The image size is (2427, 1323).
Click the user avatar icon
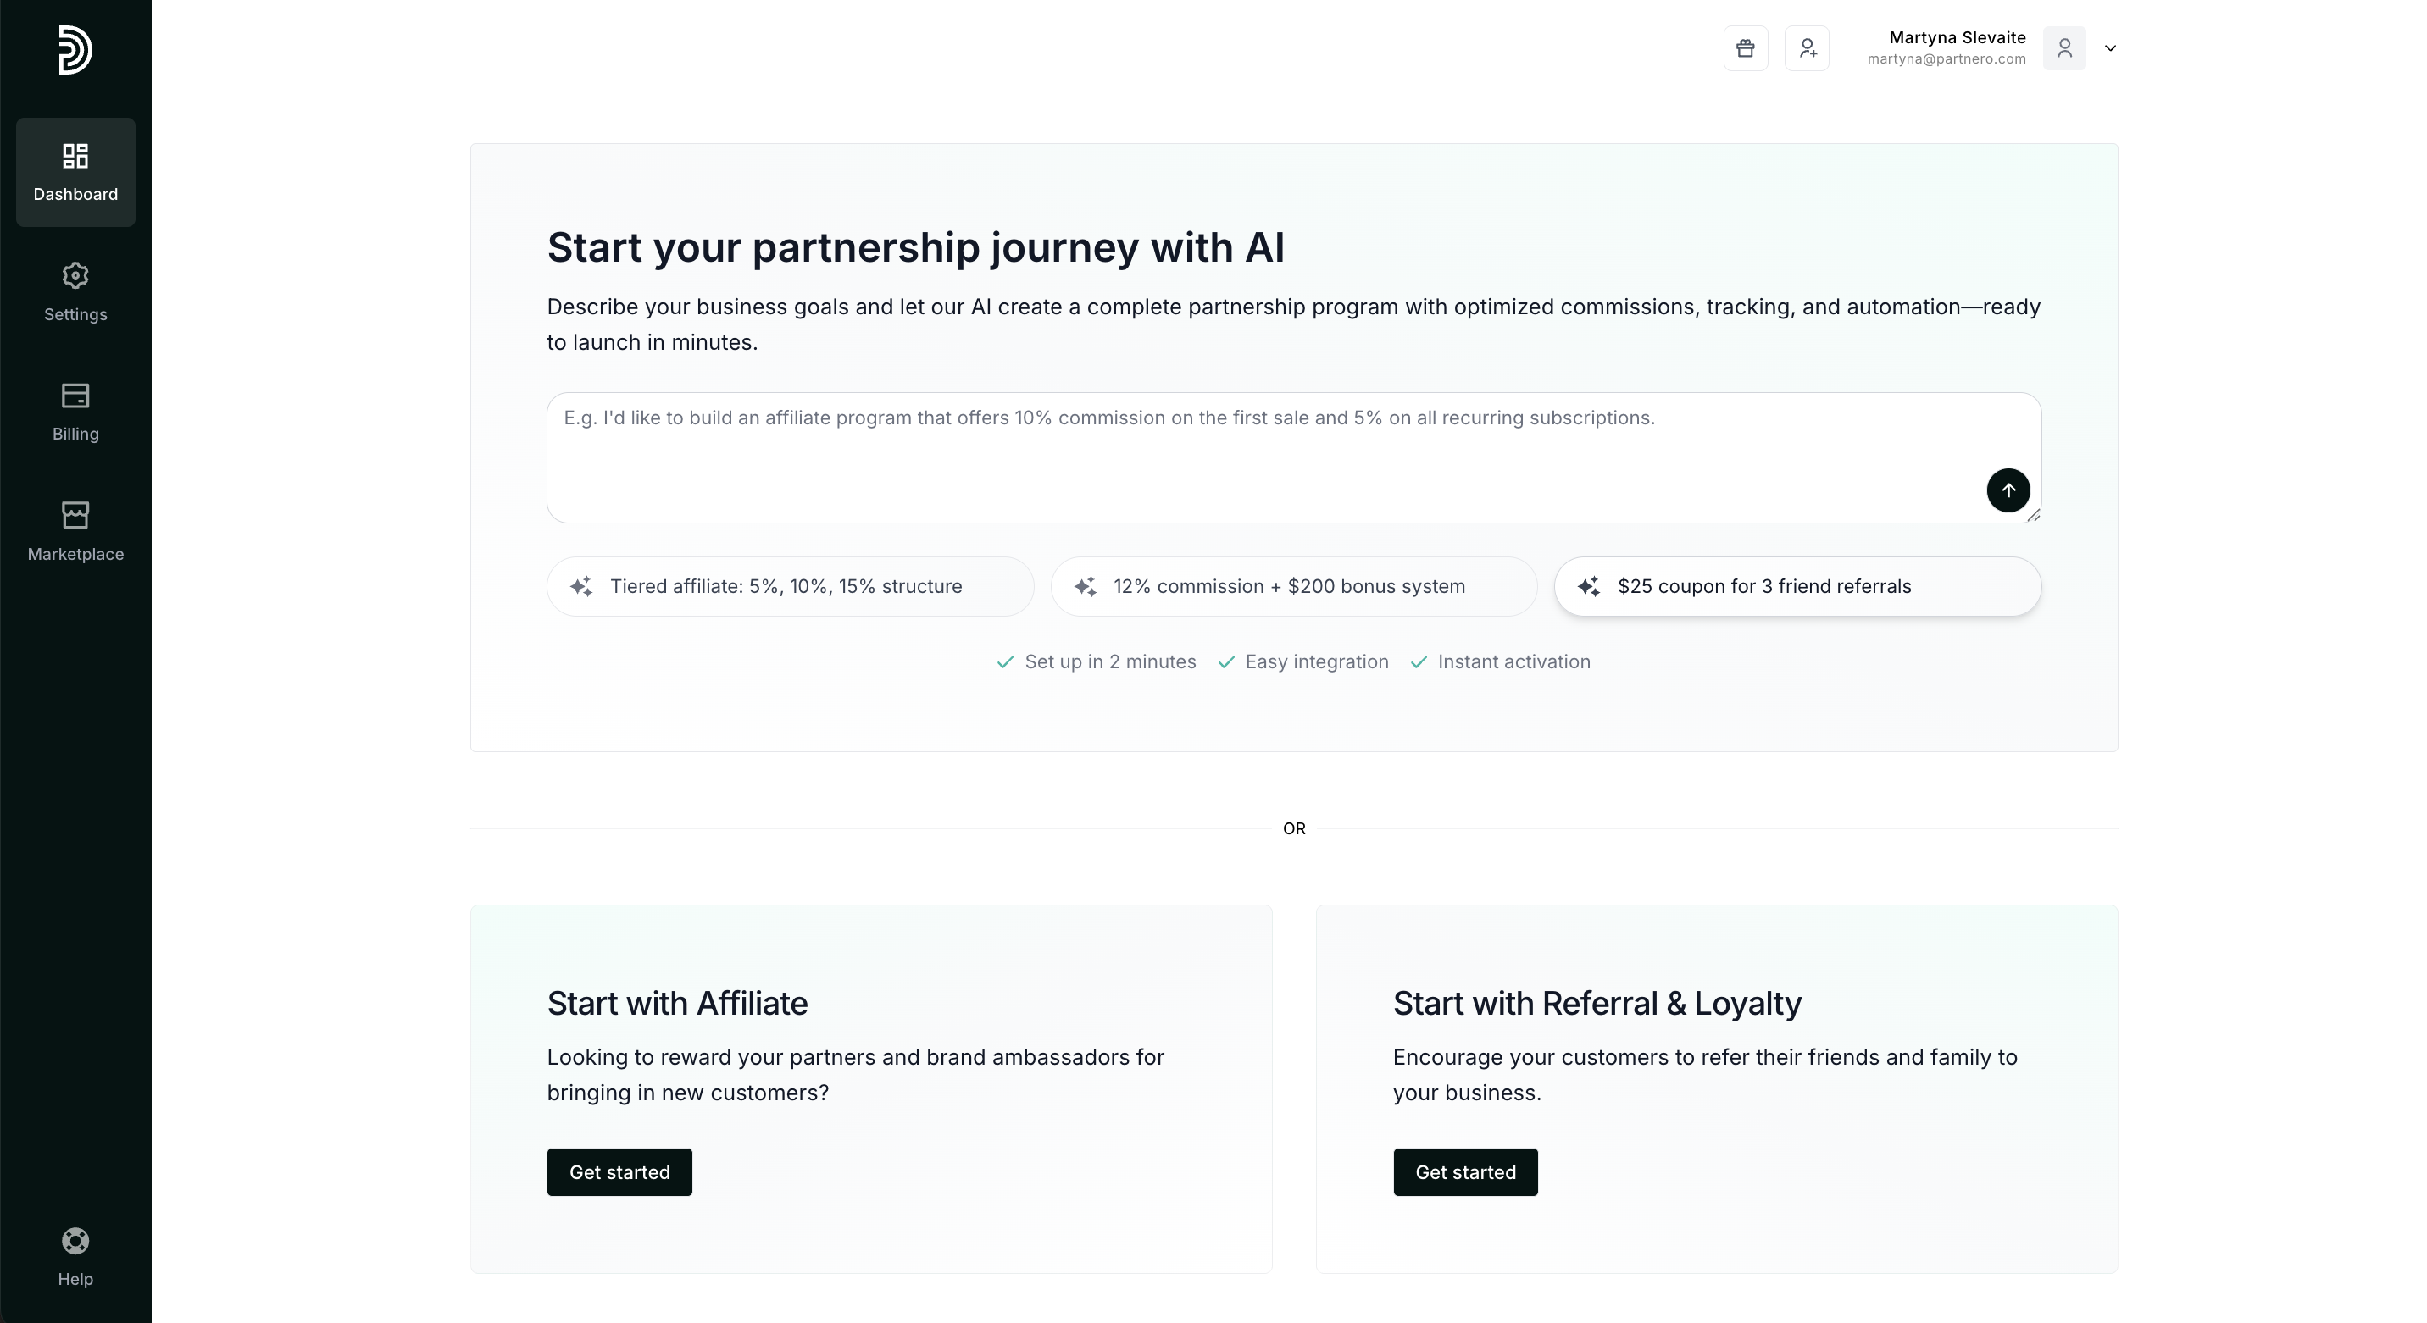tap(2063, 48)
